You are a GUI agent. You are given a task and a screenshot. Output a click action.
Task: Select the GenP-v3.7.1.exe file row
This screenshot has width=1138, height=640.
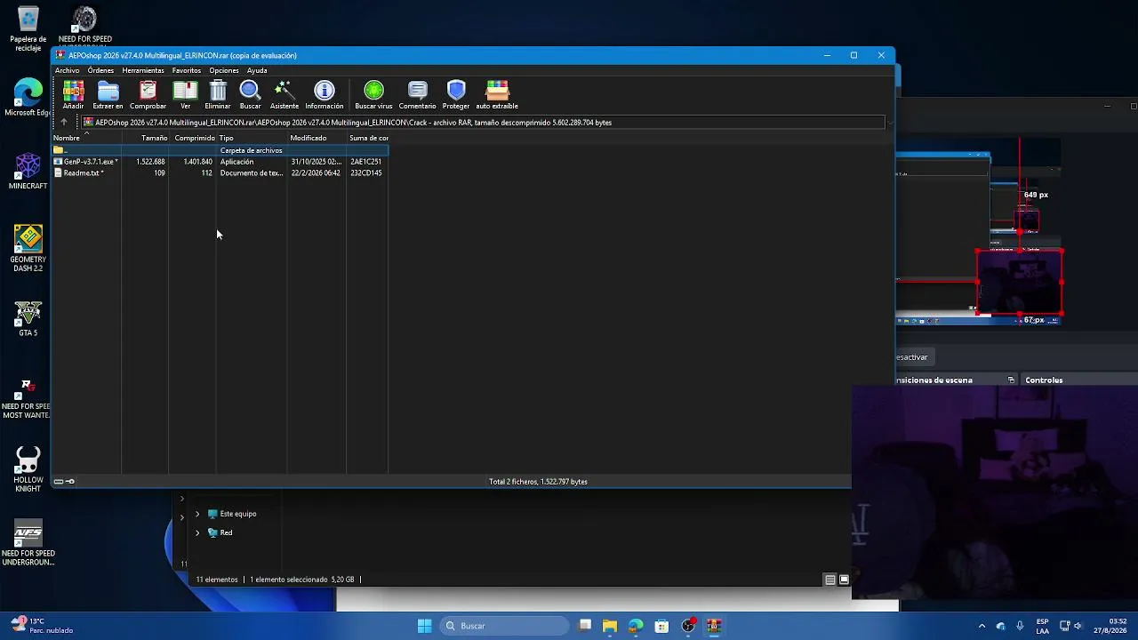click(x=220, y=162)
